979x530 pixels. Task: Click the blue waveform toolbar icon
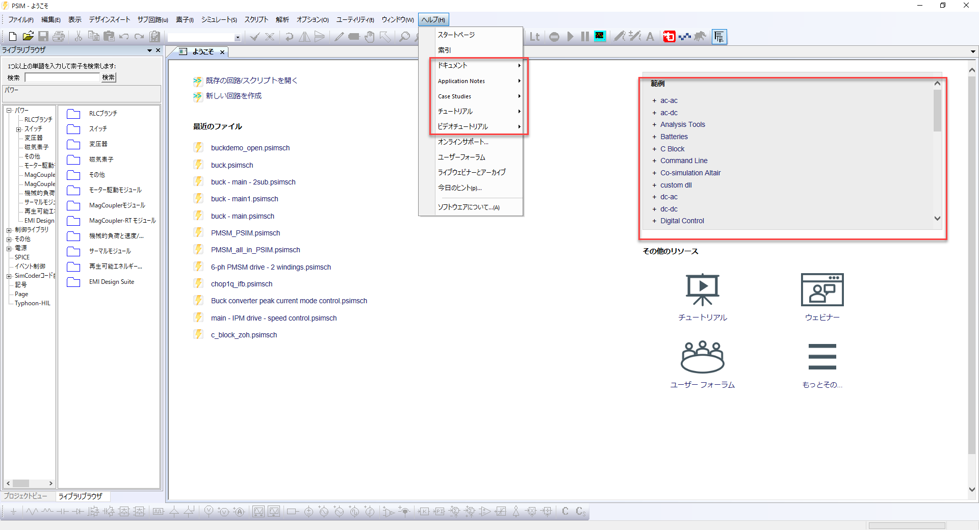[x=684, y=37]
